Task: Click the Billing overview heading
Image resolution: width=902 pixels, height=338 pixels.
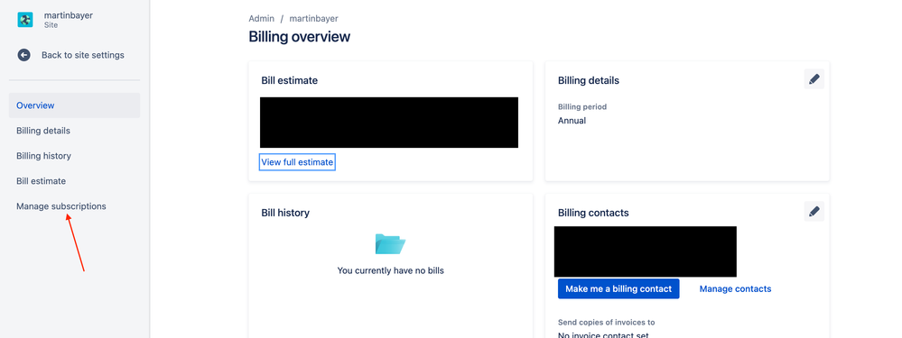Action: click(299, 37)
